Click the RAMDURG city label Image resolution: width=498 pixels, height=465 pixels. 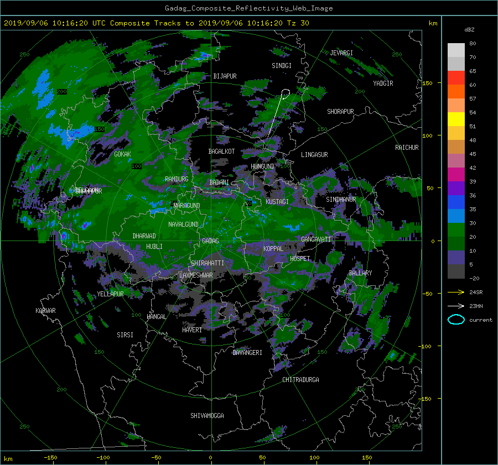click(x=177, y=179)
